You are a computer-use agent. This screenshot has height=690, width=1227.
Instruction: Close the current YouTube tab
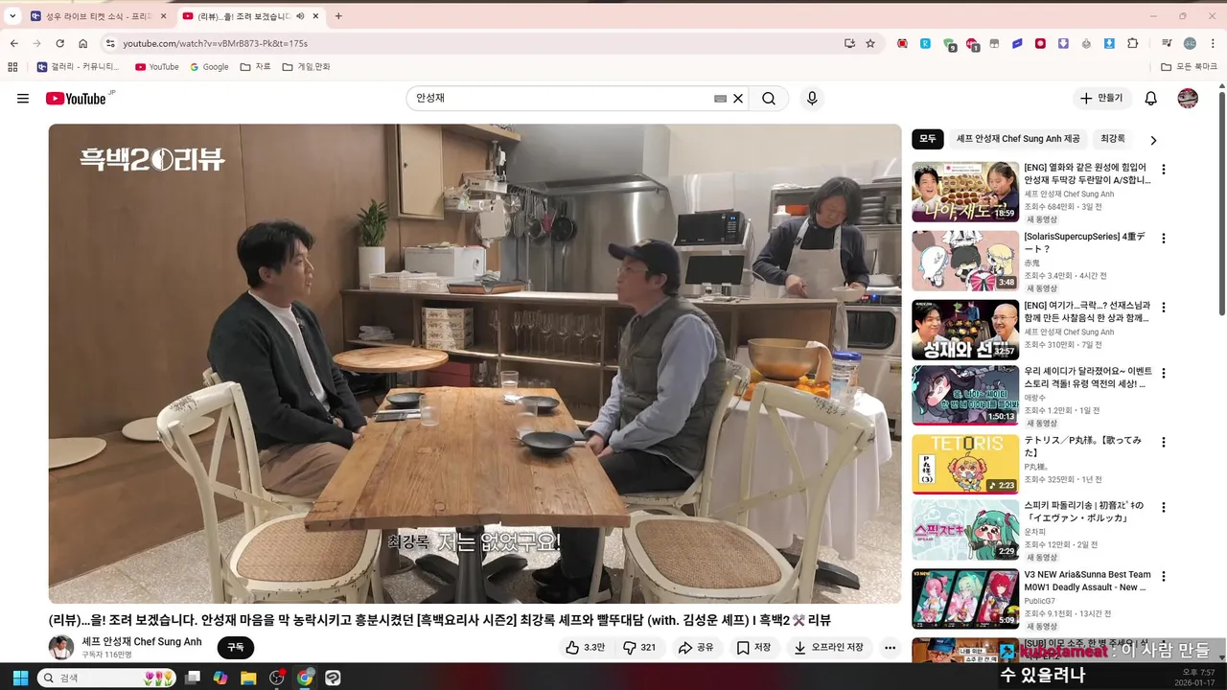coord(317,16)
